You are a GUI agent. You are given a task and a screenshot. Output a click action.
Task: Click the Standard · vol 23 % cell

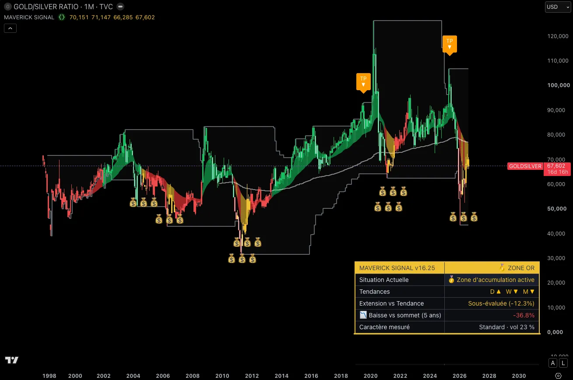pyautogui.click(x=492, y=327)
